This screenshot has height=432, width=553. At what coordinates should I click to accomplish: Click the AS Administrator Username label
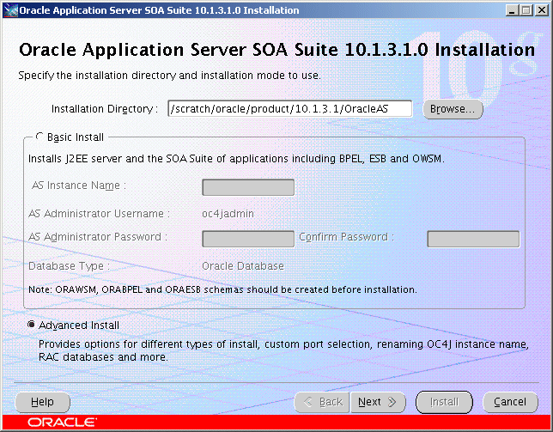coord(99,214)
